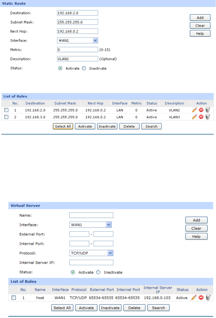This screenshot has width=216, height=318.
Task: Edit static route rule VLAN3 pencil icon
Action: 195,117
